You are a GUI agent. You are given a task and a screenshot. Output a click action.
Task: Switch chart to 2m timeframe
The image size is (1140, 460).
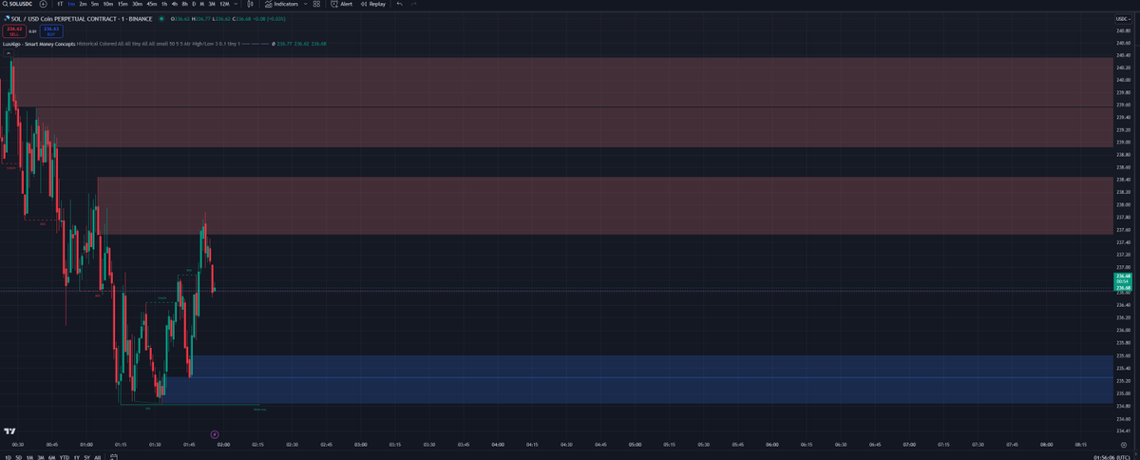(x=83, y=4)
